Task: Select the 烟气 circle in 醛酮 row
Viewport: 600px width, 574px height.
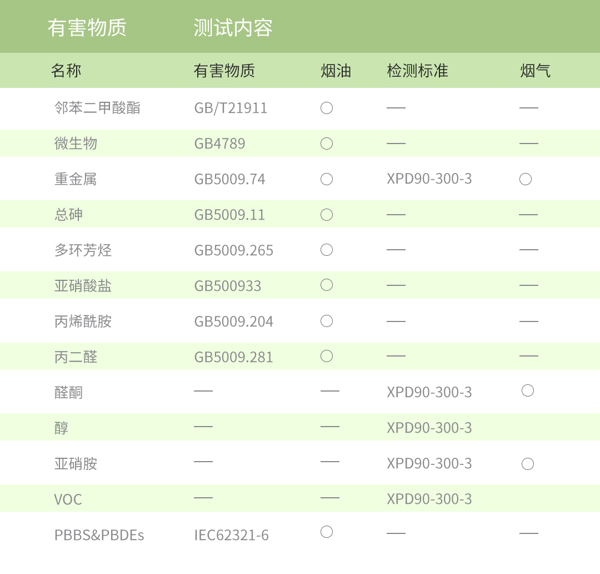Action: (528, 390)
